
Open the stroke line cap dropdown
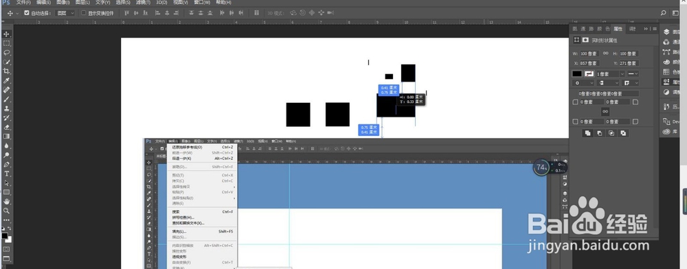click(x=608, y=82)
